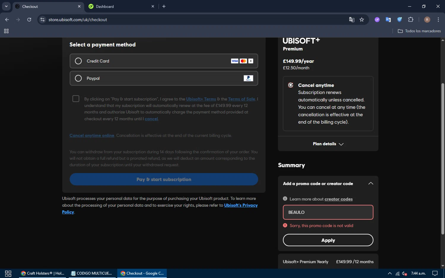Go back to the previous page

[7, 20]
